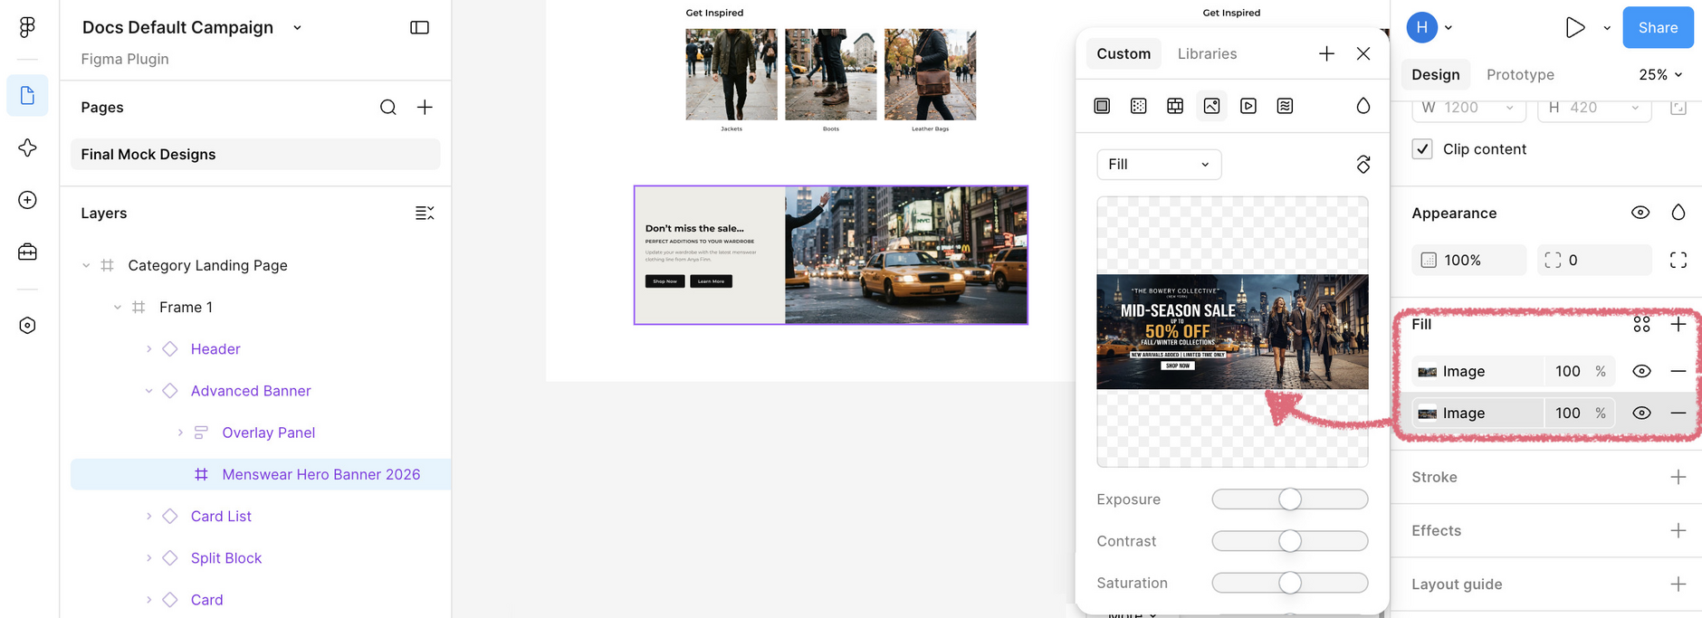Open the hexagon plugin settings icon

(x=27, y=325)
